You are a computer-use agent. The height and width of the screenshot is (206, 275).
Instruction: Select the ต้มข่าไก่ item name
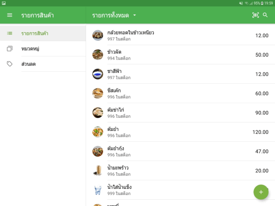pyautogui.click(x=115, y=110)
